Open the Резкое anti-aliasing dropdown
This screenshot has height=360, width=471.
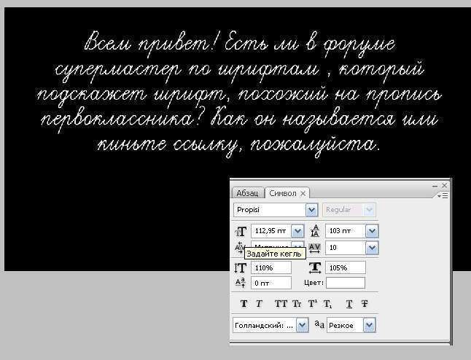[x=369, y=325]
